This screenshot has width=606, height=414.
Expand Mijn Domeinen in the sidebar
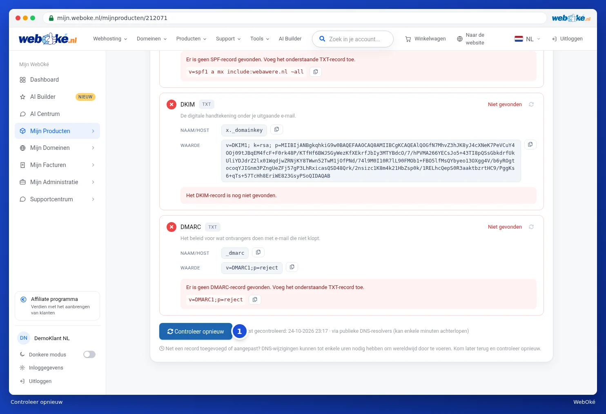pos(57,148)
